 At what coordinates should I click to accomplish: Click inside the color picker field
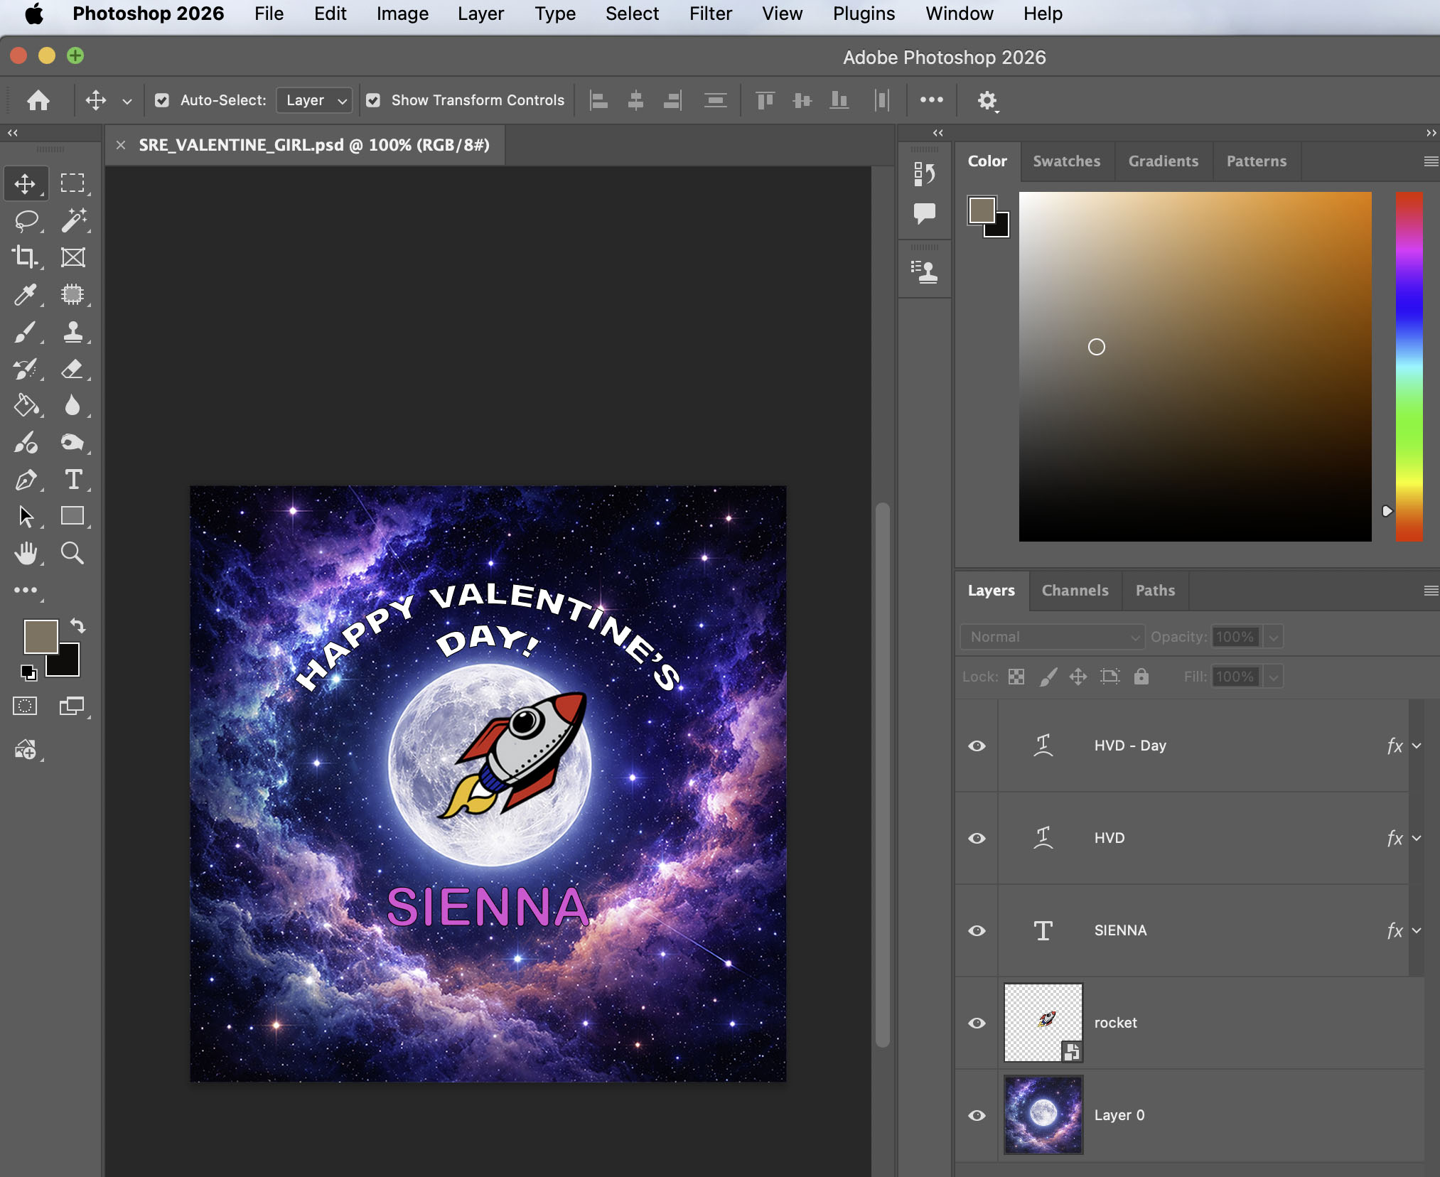tap(1195, 366)
